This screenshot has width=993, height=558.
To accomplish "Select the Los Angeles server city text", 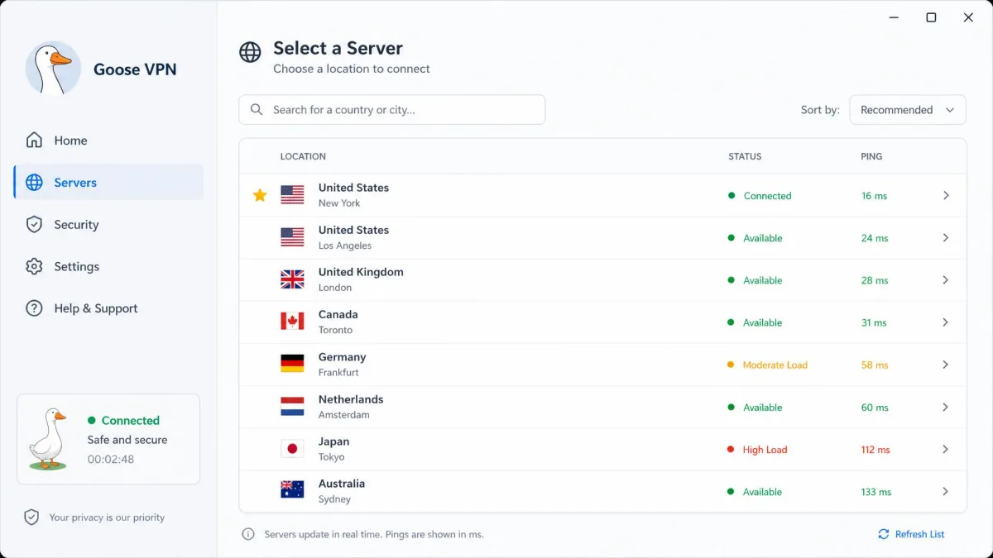I will click(x=345, y=246).
